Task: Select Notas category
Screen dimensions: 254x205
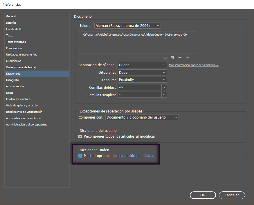Action: [x=37, y=93]
